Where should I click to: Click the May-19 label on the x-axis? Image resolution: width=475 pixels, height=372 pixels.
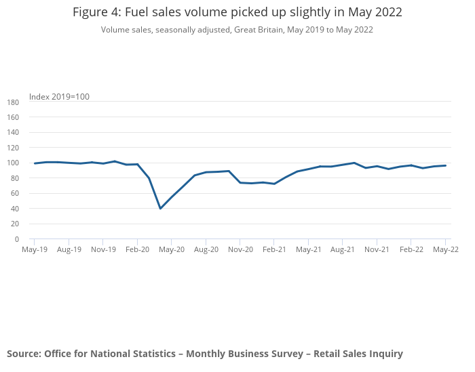tap(35, 249)
